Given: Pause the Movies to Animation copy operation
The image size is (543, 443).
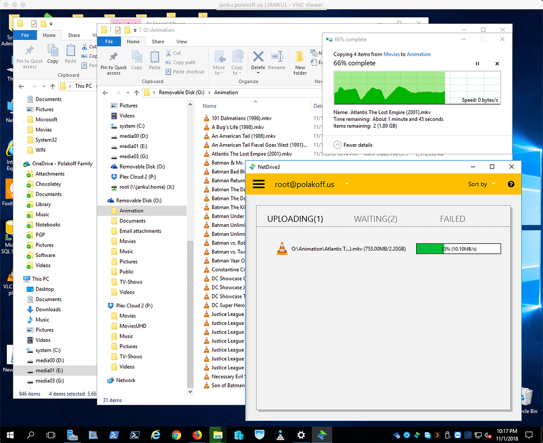Looking at the screenshot, I should pyautogui.click(x=477, y=63).
